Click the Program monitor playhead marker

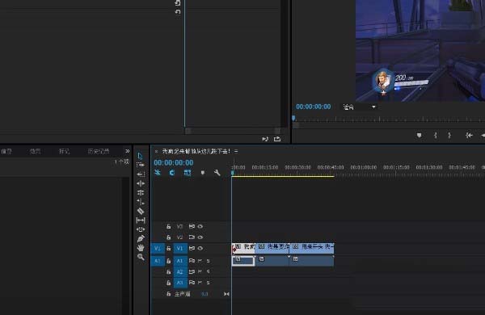coord(293,118)
